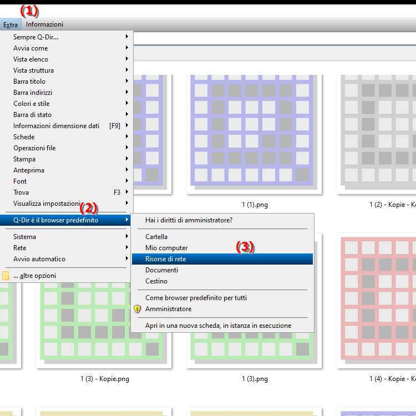Image resolution: width=416 pixels, height=416 pixels.
Task: Expand arrow next to Sempre Q-Dir...
Action: coord(127,37)
